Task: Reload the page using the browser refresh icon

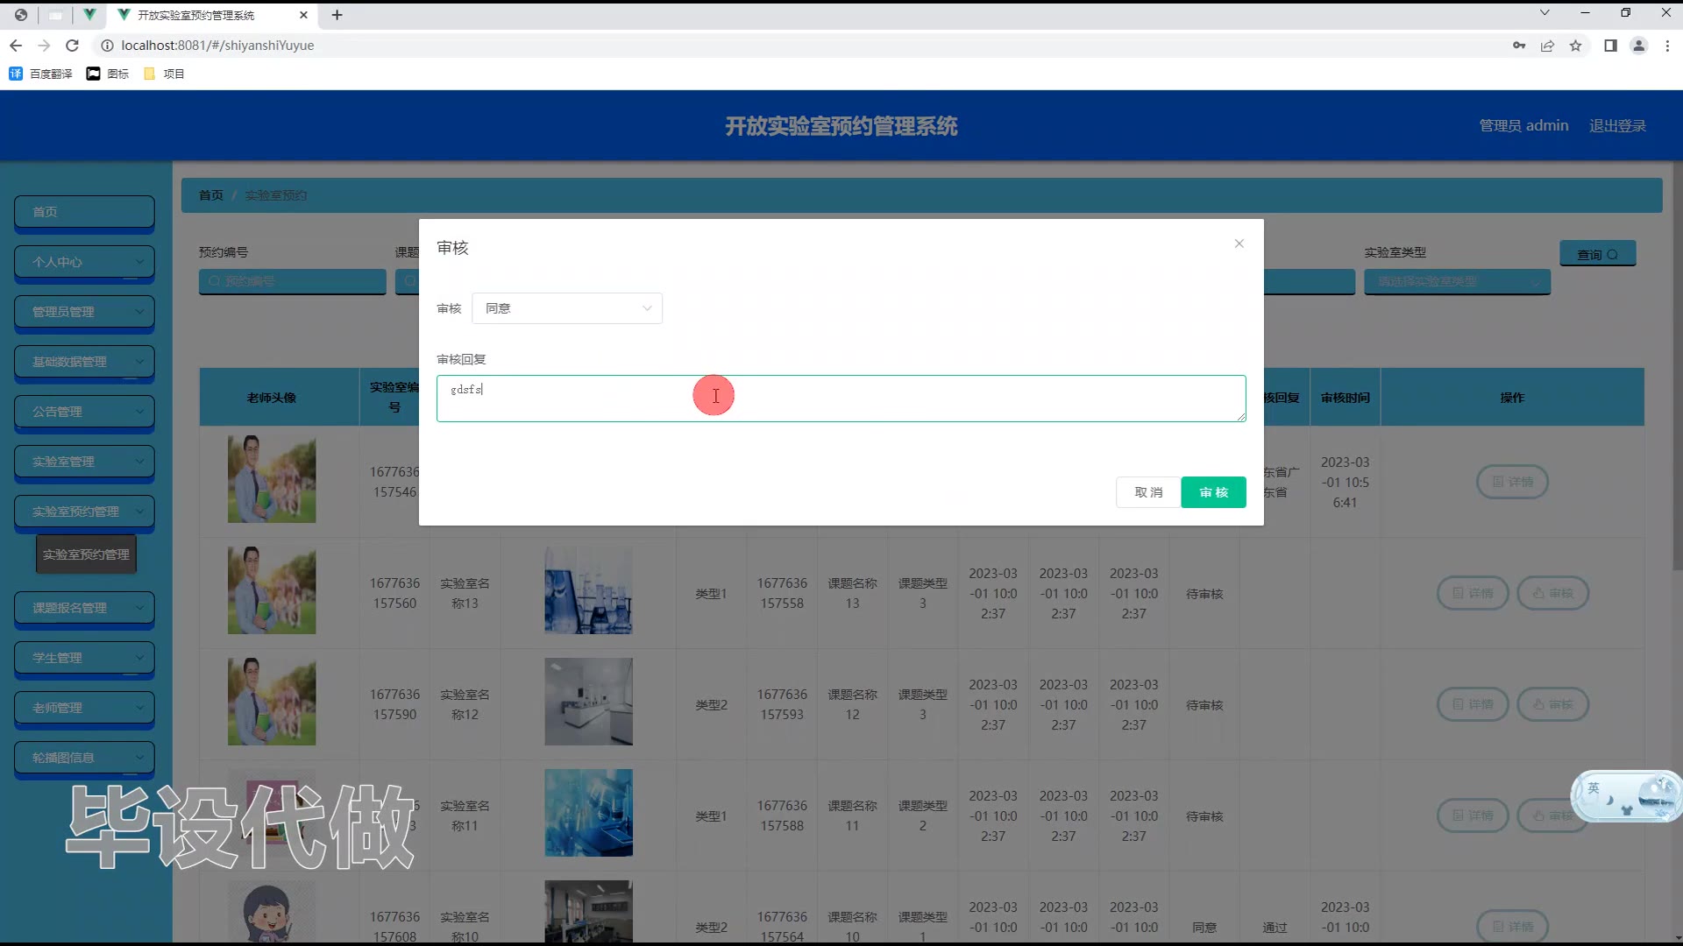Action: pos(73,46)
